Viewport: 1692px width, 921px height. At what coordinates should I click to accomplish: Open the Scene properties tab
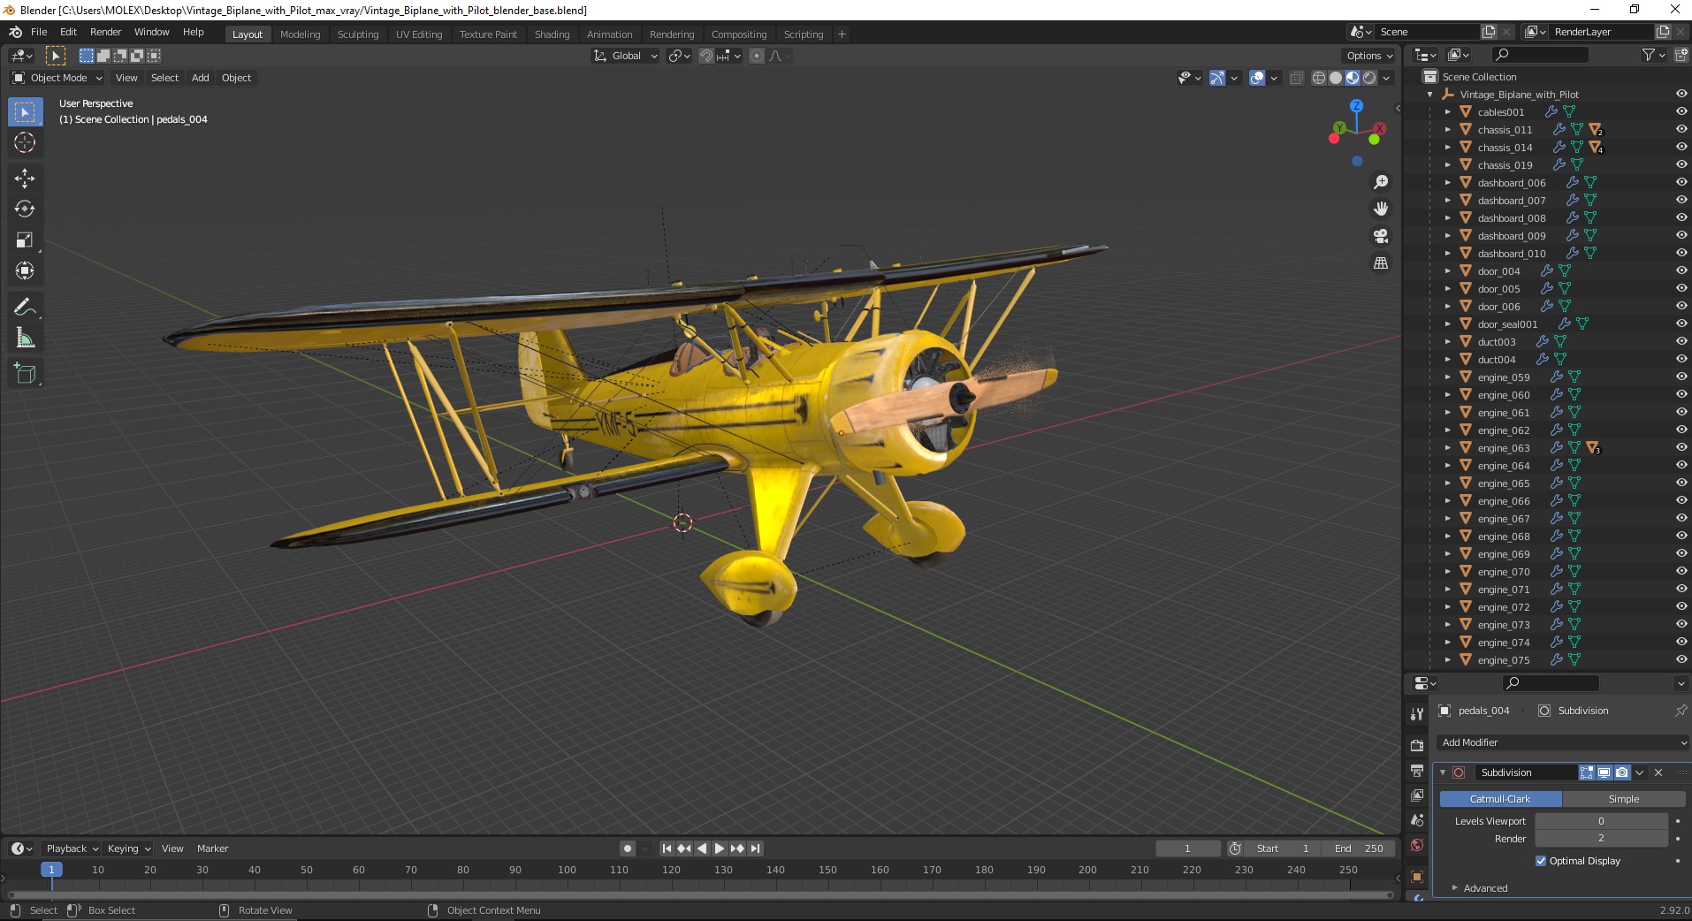[x=1417, y=820]
